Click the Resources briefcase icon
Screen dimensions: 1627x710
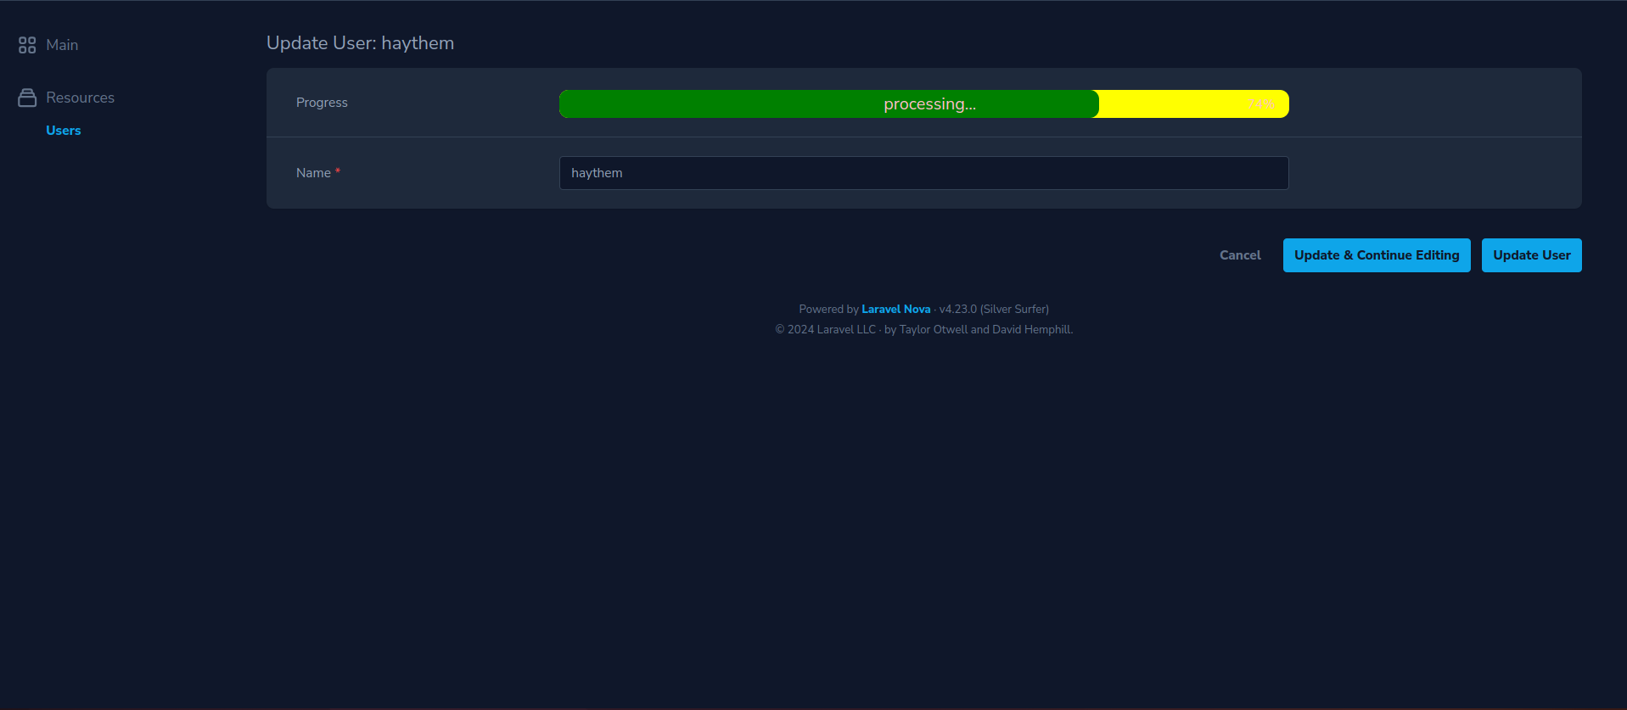pyautogui.click(x=27, y=98)
